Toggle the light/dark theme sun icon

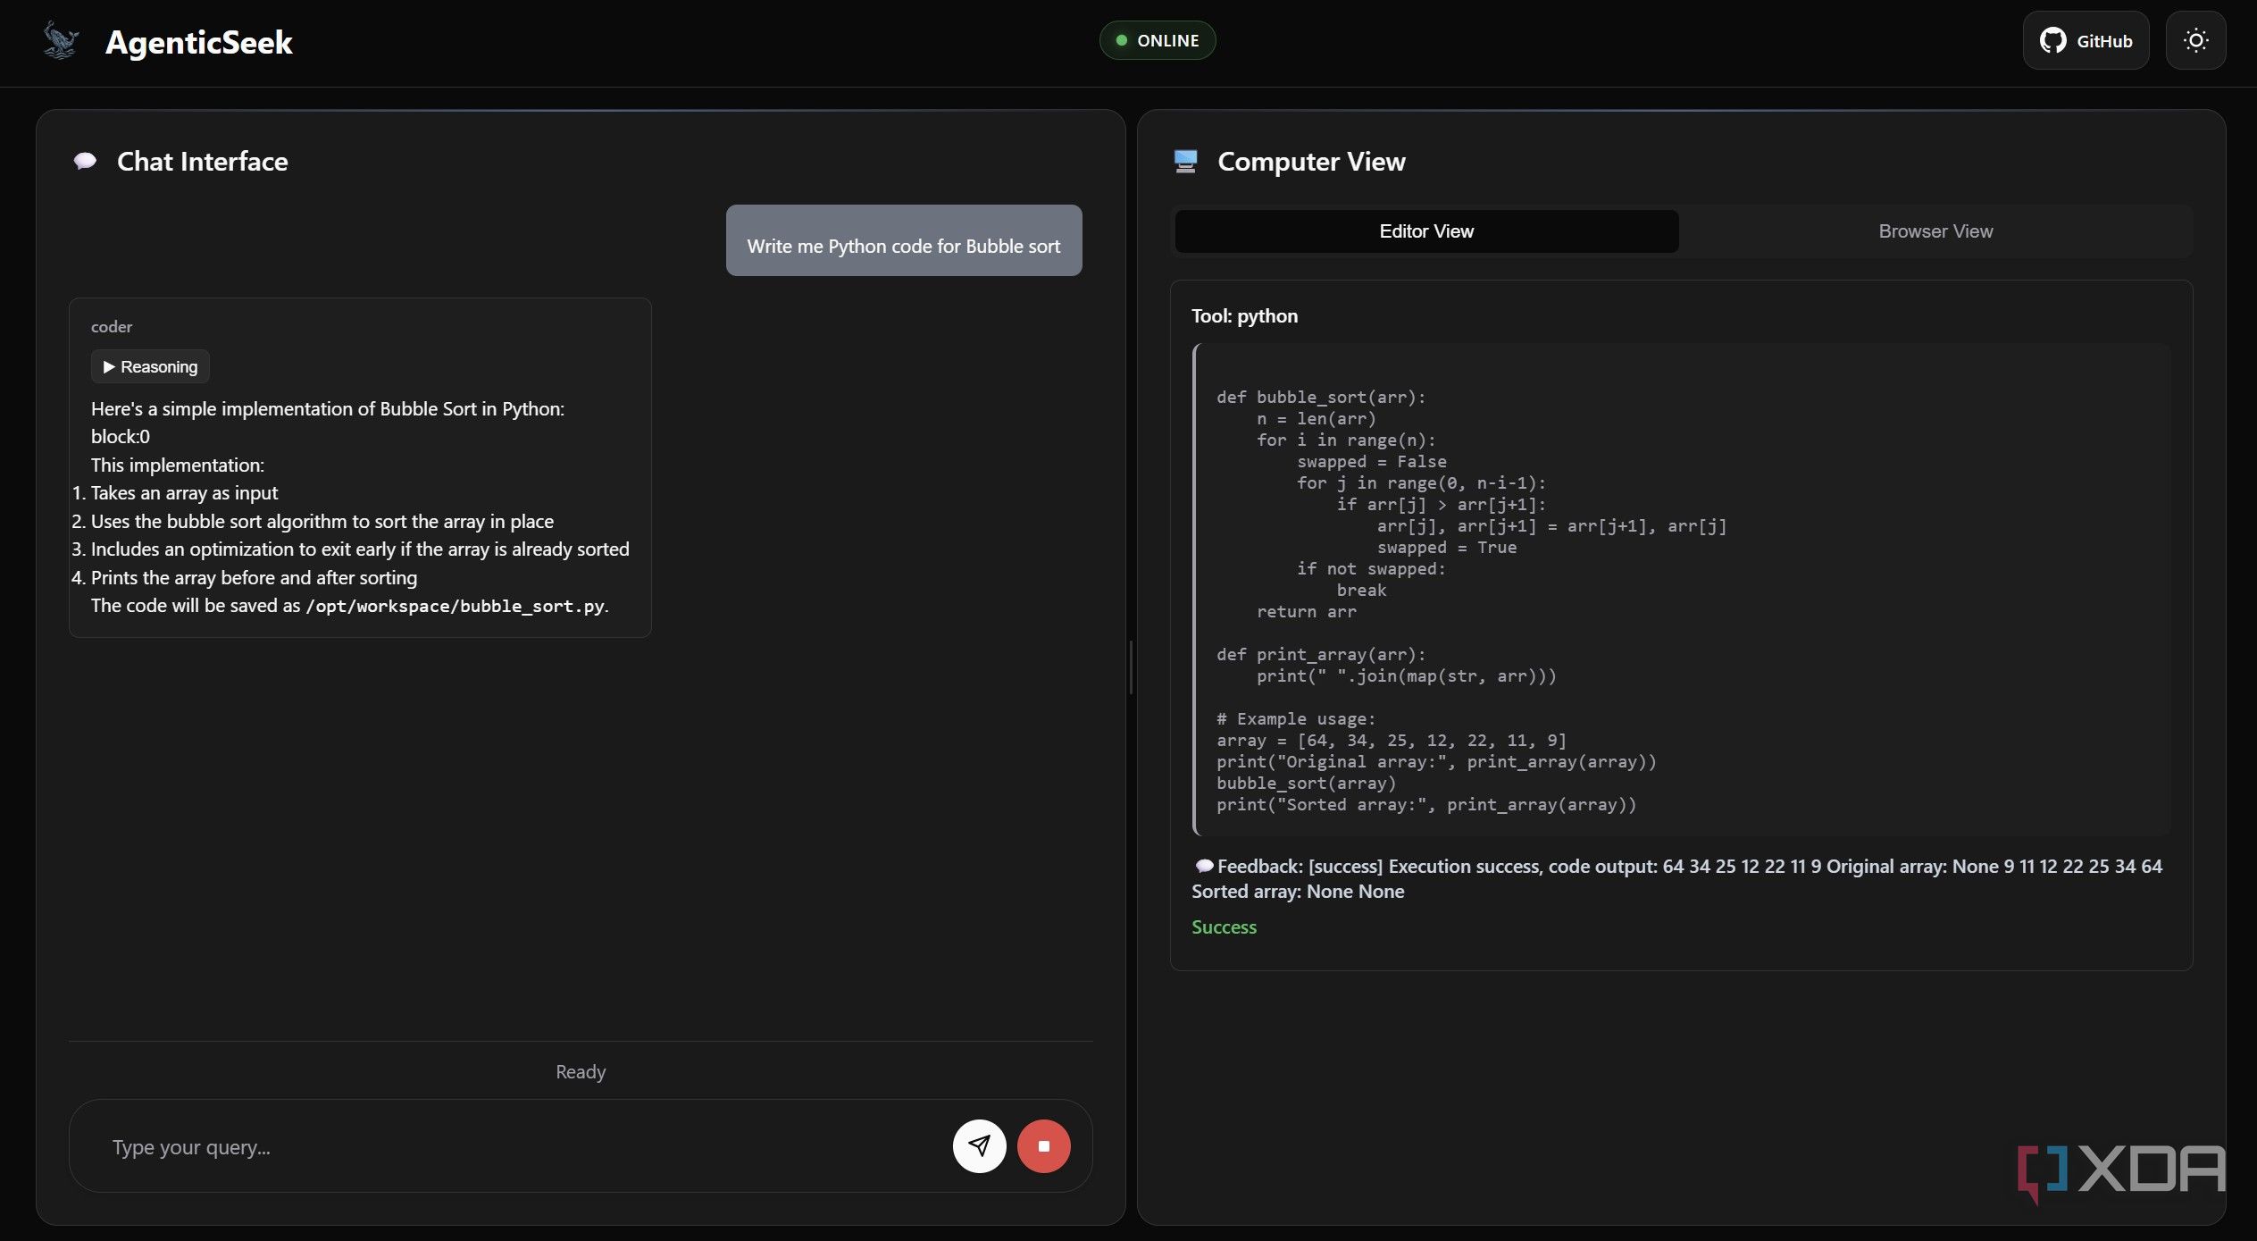click(2195, 40)
